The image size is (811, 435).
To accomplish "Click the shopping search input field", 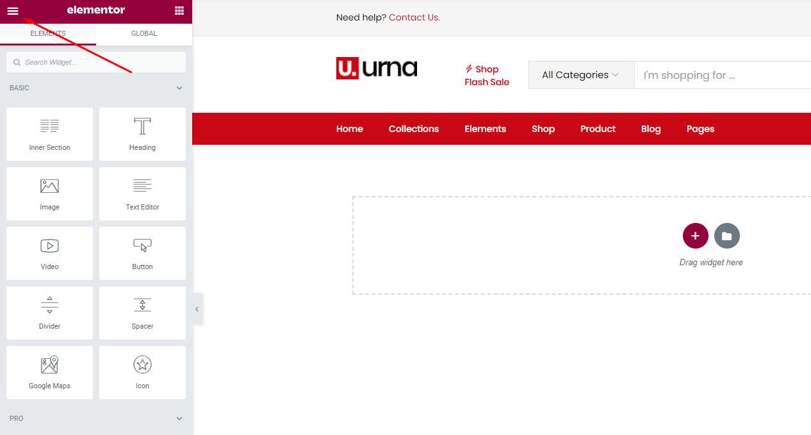I will pyautogui.click(x=723, y=75).
